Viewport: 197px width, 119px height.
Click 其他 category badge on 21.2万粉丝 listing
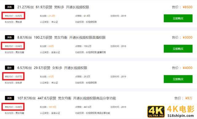point(10,7)
